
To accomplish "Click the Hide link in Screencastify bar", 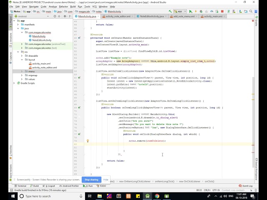I will click(x=106, y=180).
